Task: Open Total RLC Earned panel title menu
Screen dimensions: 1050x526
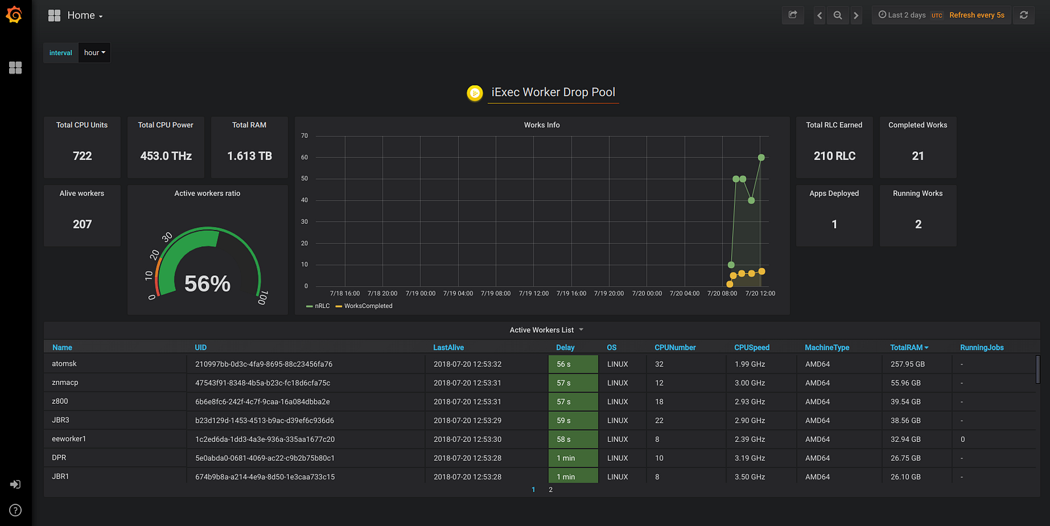Action: coord(834,125)
